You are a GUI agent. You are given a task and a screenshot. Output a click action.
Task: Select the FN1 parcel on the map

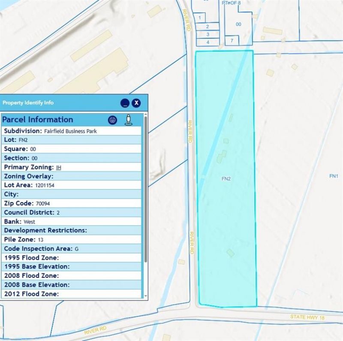coord(334,176)
